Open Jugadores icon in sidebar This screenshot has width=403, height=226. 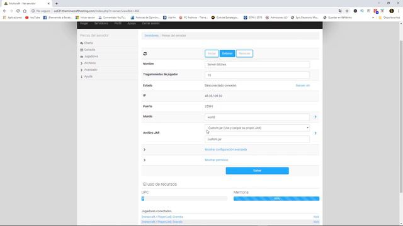81,56
